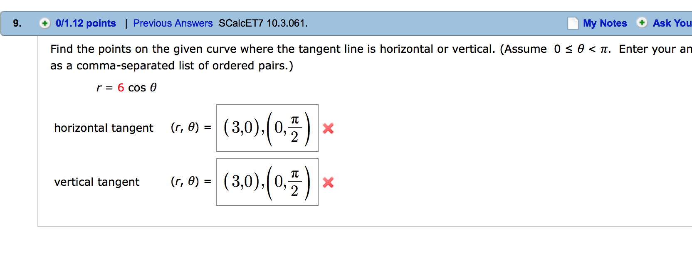Select the vertical tangent answer box

267,182
